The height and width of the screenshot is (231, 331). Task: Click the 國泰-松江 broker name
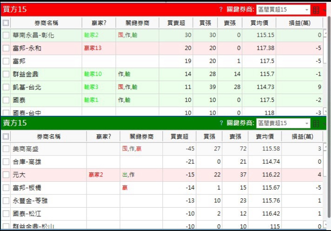27,214
